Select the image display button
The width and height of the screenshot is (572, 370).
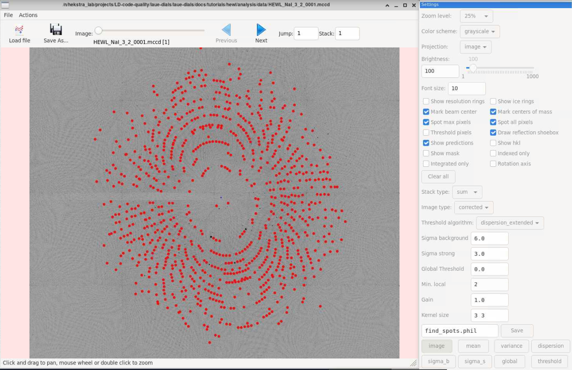tap(437, 346)
